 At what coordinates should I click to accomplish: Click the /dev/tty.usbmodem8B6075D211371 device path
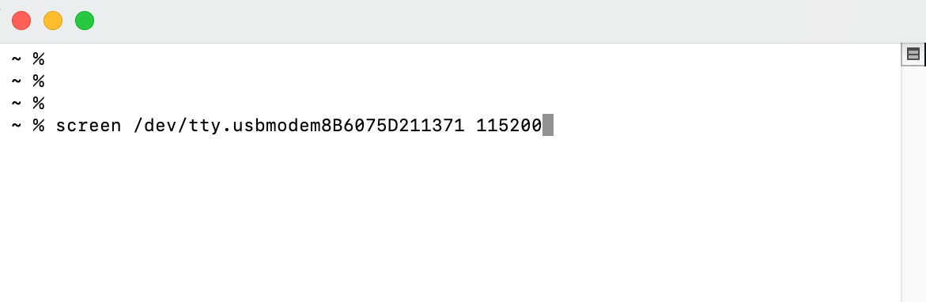pyautogui.click(x=300, y=125)
